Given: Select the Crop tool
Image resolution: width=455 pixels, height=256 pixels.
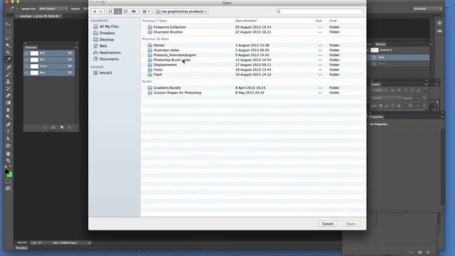Looking at the screenshot, I should 8,53.
